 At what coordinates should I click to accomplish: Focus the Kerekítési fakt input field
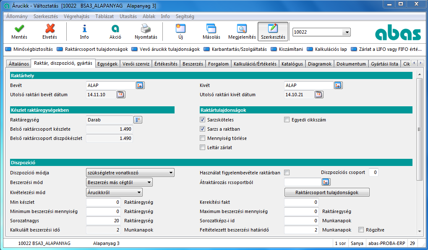click(x=301, y=202)
